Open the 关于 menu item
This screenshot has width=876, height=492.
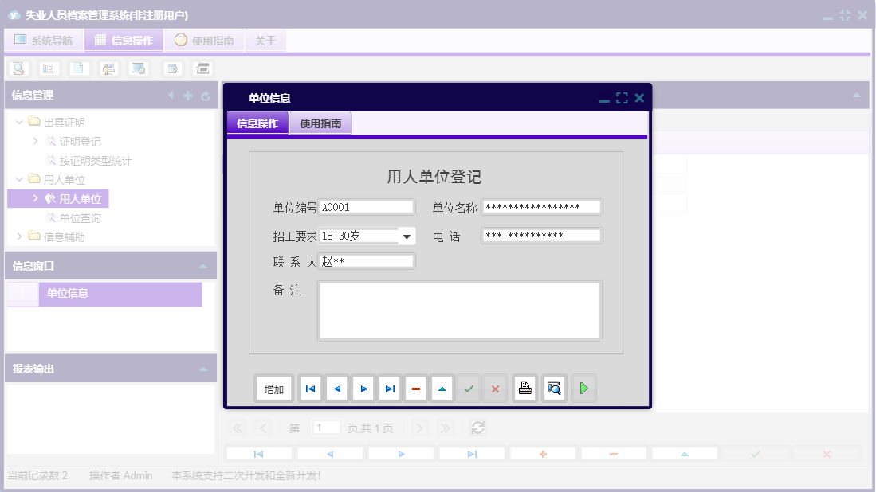tap(265, 40)
